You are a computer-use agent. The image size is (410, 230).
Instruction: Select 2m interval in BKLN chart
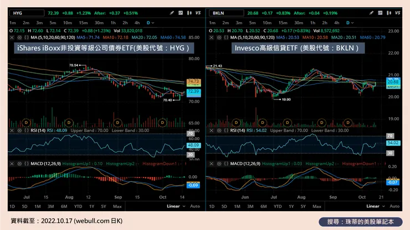[x=225, y=23]
